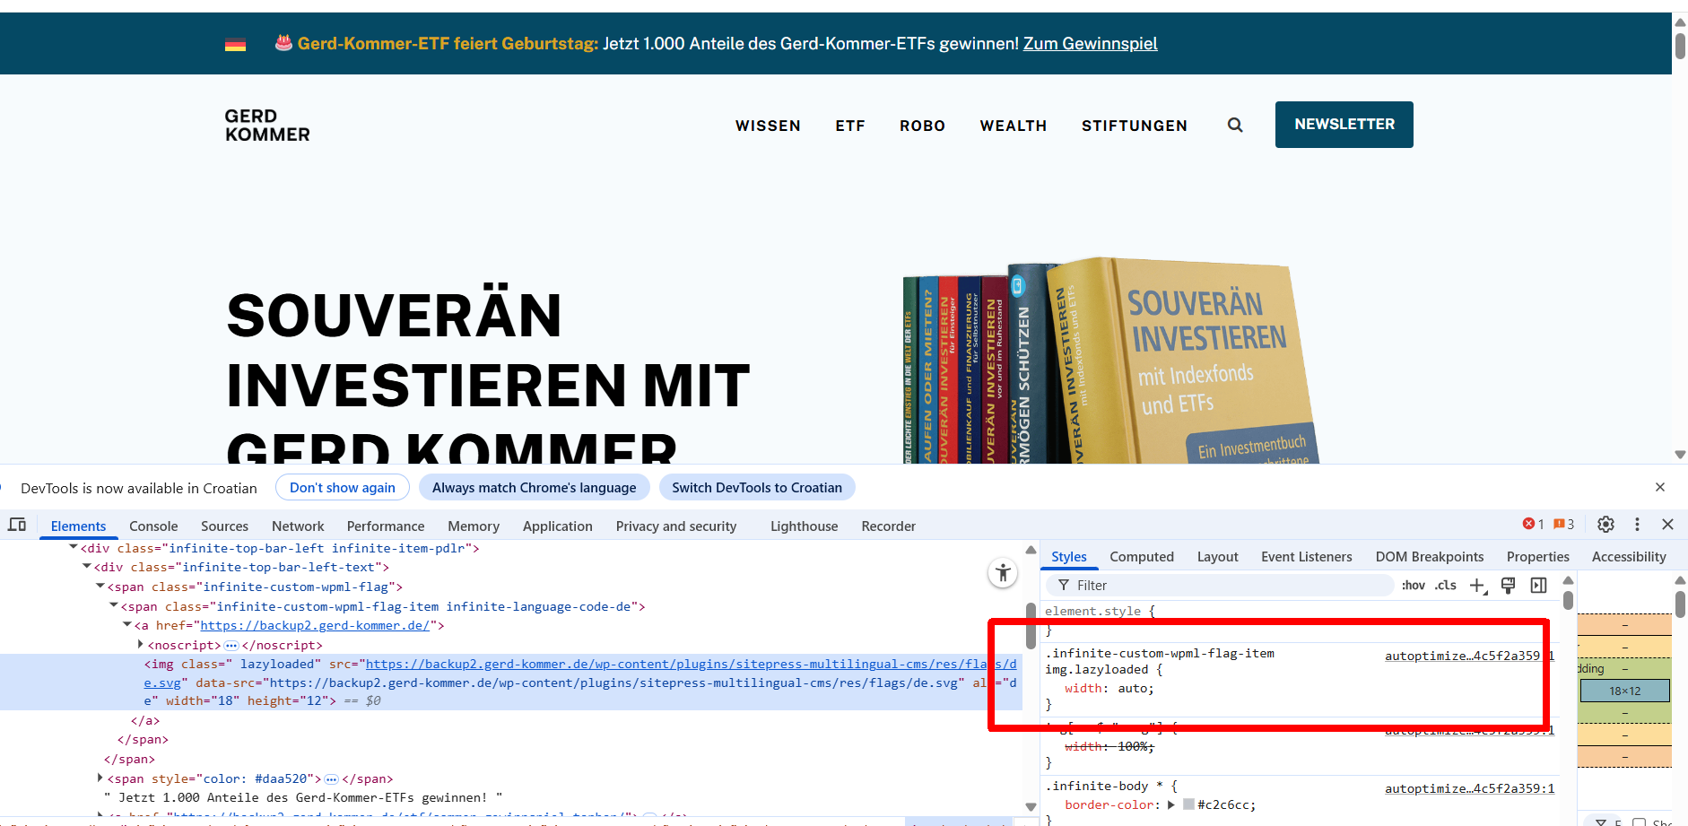Toggle the device toolbar icon in DevTools
The image size is (1688, 826).
(17, 525)
